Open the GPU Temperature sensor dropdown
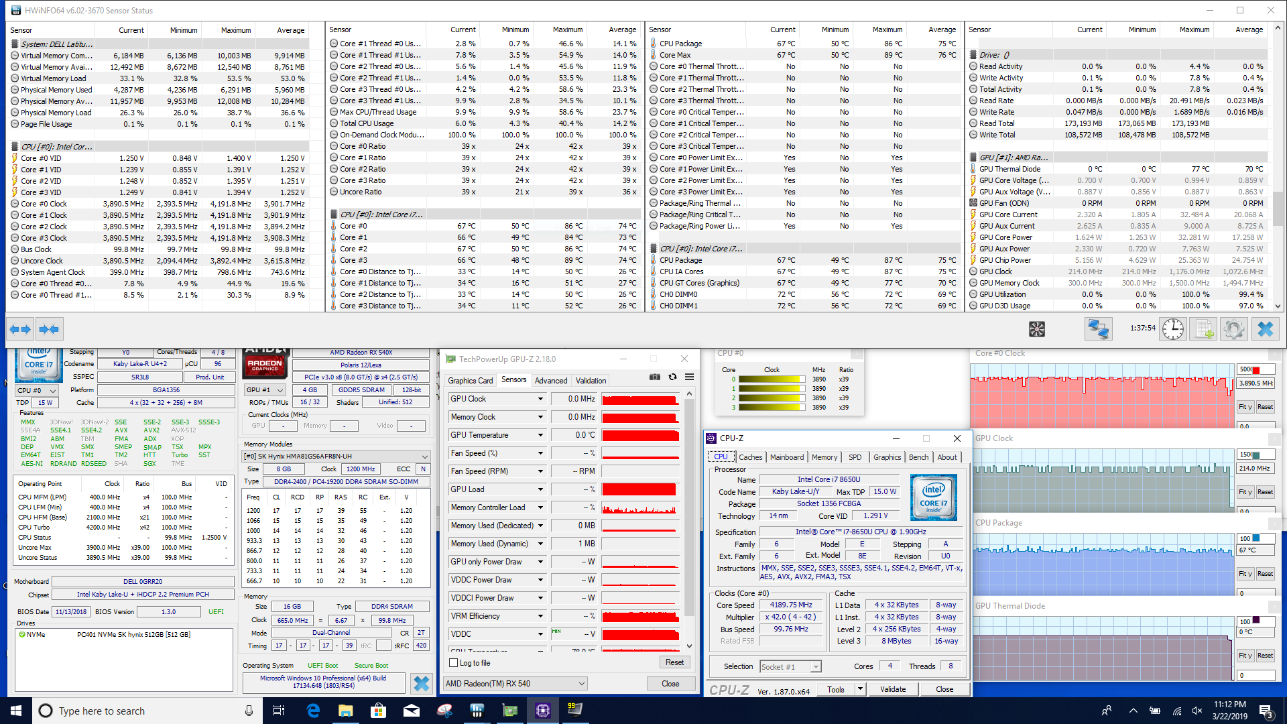Image resolution: width=1287 pixels, height=724 pixels. [540, 435]
